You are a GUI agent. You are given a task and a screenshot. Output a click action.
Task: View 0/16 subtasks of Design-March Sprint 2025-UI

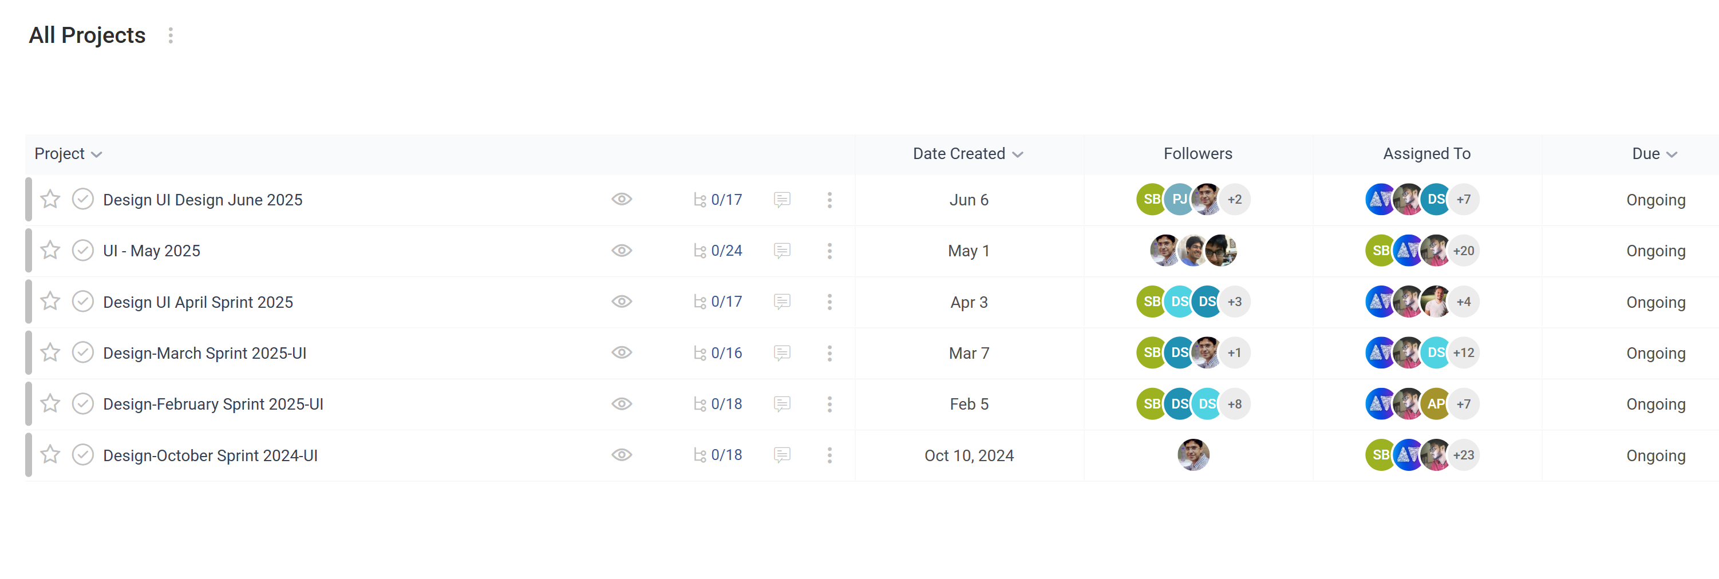click(x=718, y=353)
